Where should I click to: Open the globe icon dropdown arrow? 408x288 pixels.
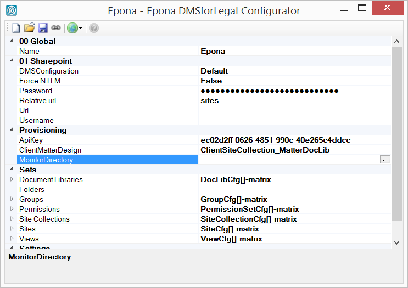[x=80, y=29]
